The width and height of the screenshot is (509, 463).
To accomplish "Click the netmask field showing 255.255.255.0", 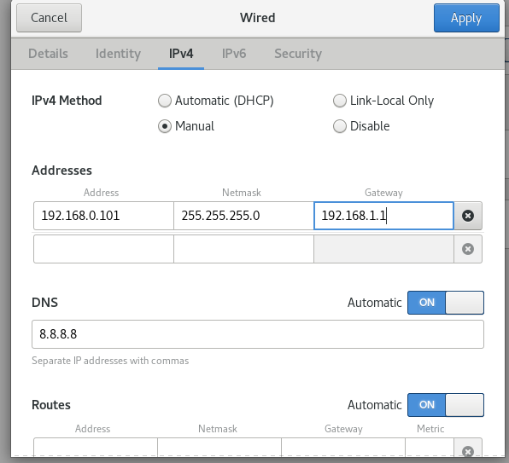I will (243, 216).
